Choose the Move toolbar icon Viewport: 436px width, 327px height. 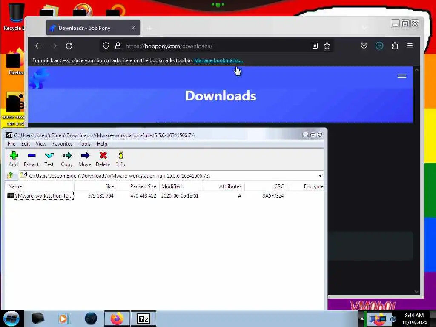click(x=85, y=159)
